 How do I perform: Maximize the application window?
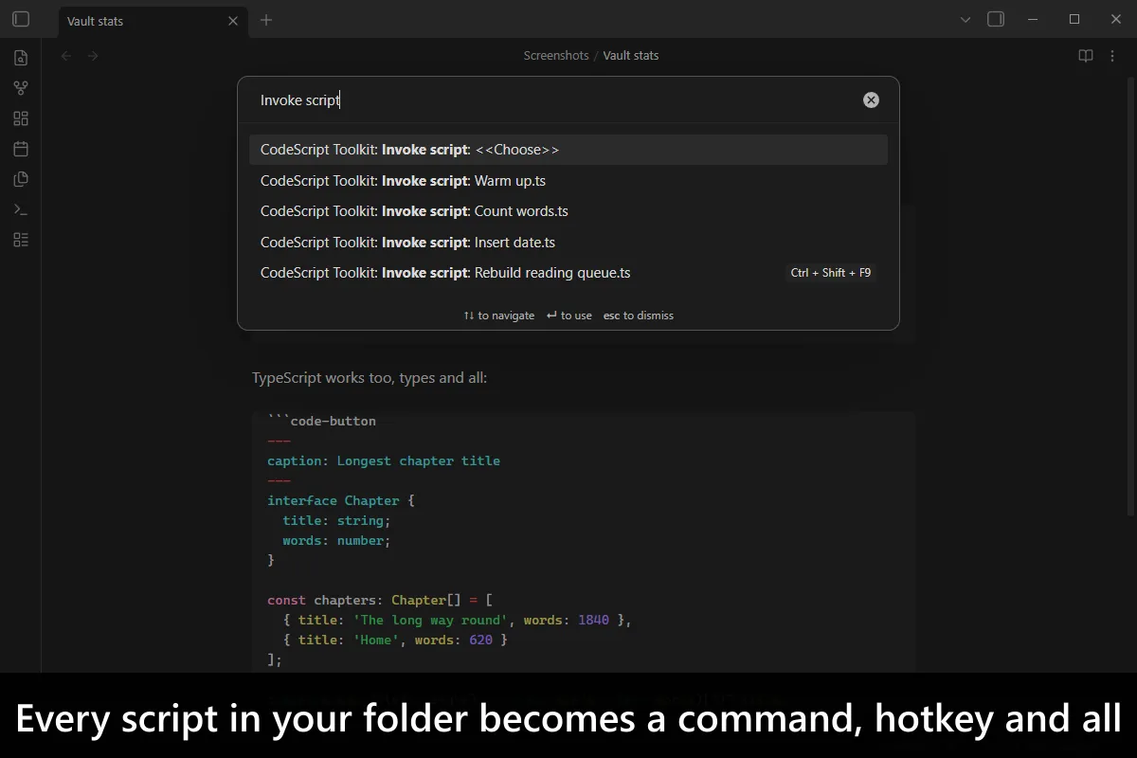[1074, 19]
